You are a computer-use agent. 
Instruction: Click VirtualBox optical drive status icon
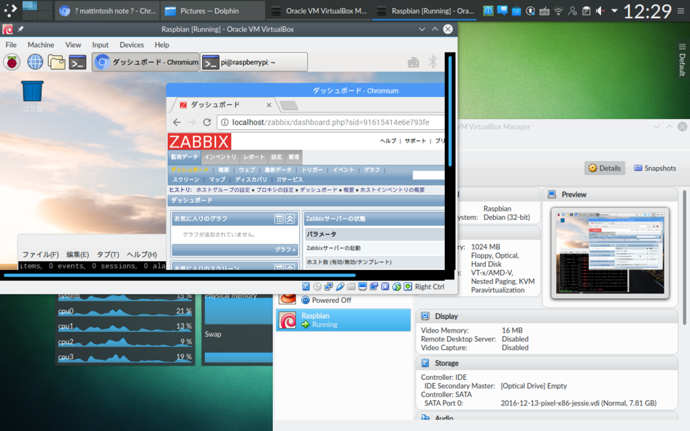317,287
